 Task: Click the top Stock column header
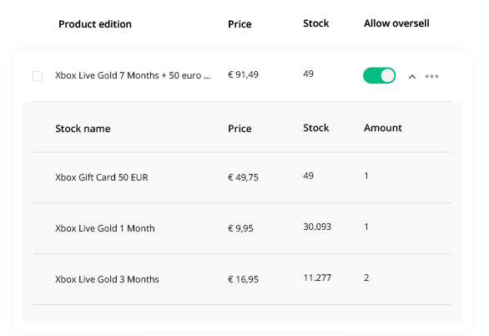coord(316,23)
